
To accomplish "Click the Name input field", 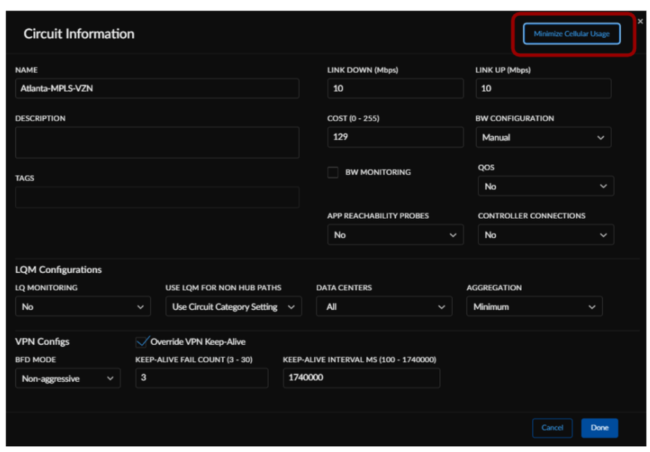I will [157, 88].
